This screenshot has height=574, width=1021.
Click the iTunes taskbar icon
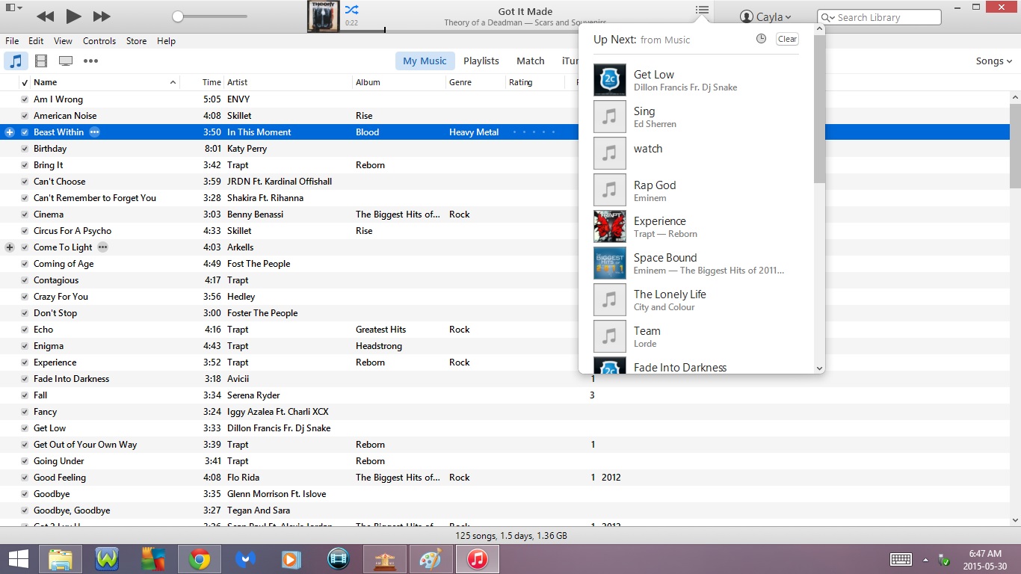(x=478, y=559)
